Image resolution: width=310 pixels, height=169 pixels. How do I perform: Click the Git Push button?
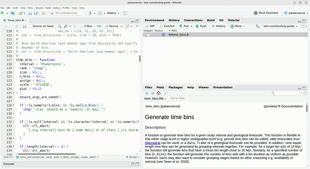coord(201,26)
